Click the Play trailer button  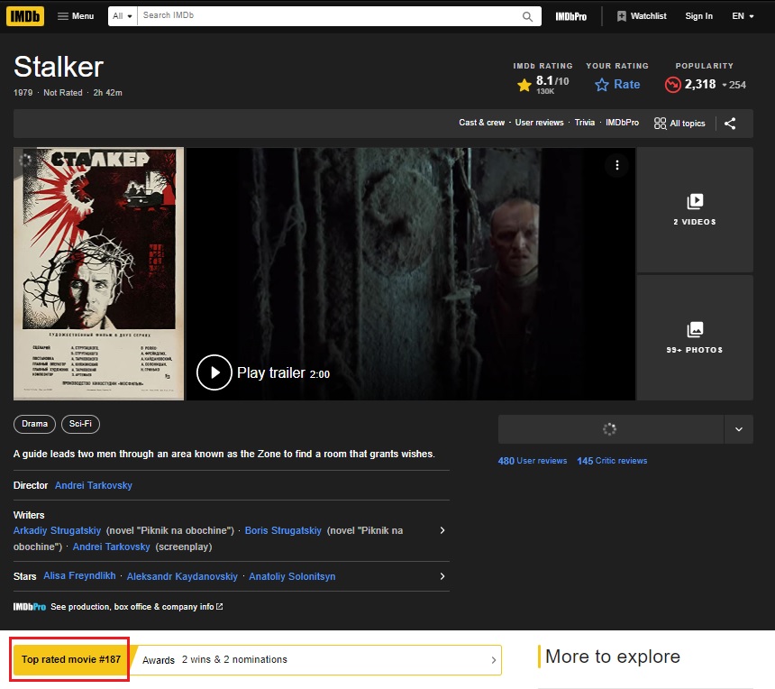click(214, 372)
